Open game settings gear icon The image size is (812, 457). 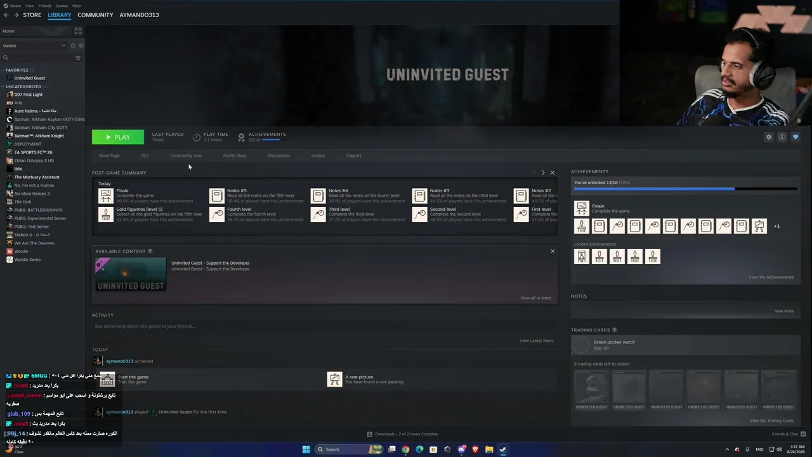769,137
